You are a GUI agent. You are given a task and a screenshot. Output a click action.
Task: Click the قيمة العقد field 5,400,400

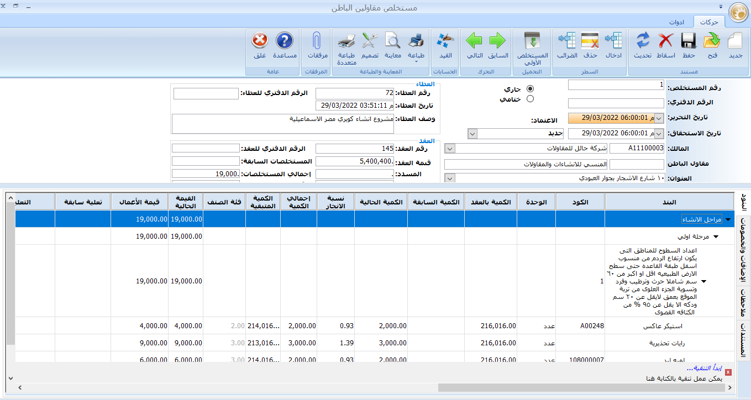coord(355,161)
